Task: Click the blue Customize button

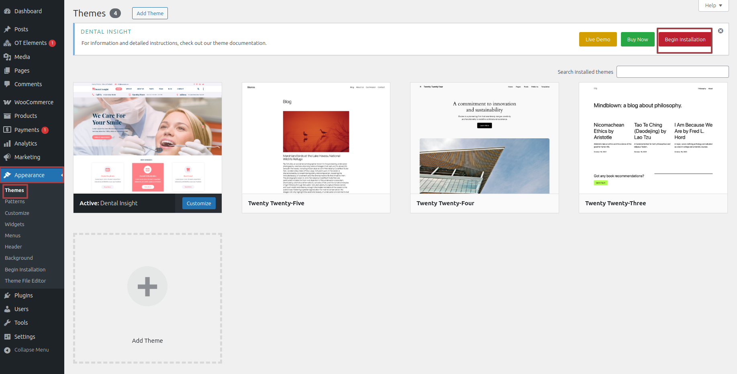Action: [199, 203]
